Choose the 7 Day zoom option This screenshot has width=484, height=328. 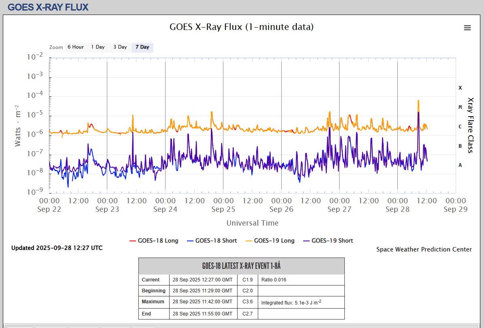tap(142, 47)
